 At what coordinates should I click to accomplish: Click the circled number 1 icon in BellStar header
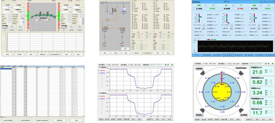tap(206, 5)
